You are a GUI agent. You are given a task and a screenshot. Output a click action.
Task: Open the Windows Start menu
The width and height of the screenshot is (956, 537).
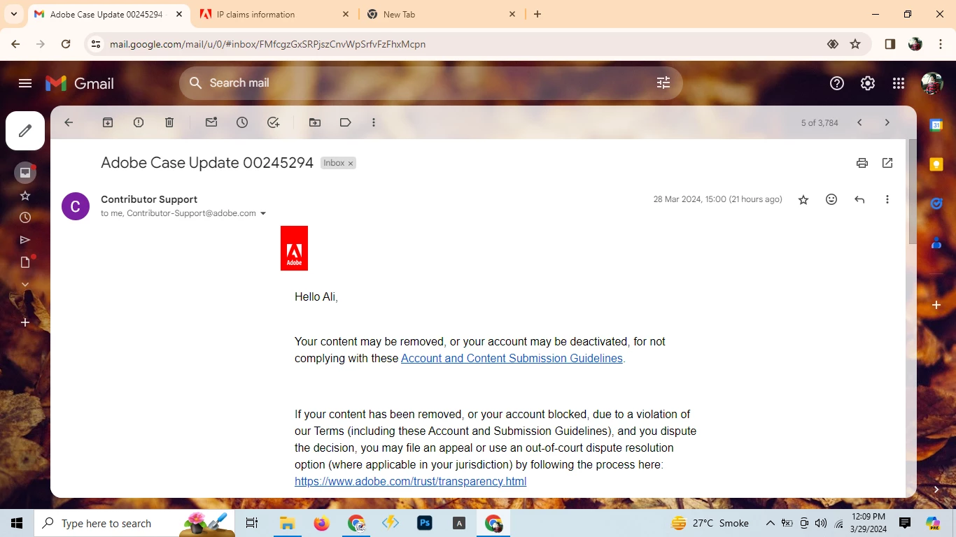coord(17,523)
